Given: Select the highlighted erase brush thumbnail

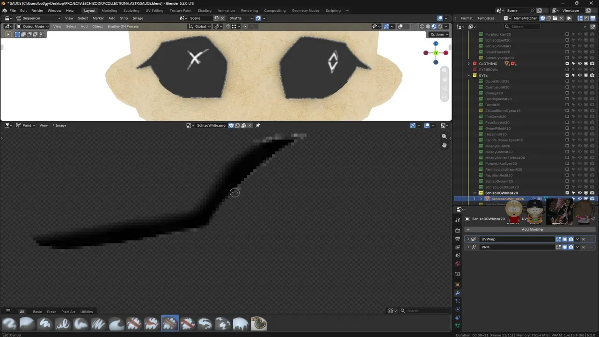Looking at the screenshot, I should (170, 323).
